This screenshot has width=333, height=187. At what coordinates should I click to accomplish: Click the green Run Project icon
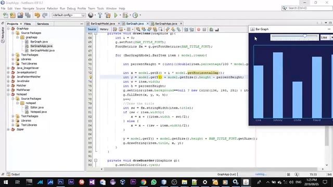116,15
